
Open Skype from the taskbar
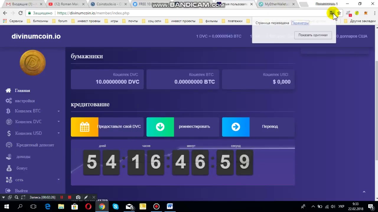coord(115,206)
